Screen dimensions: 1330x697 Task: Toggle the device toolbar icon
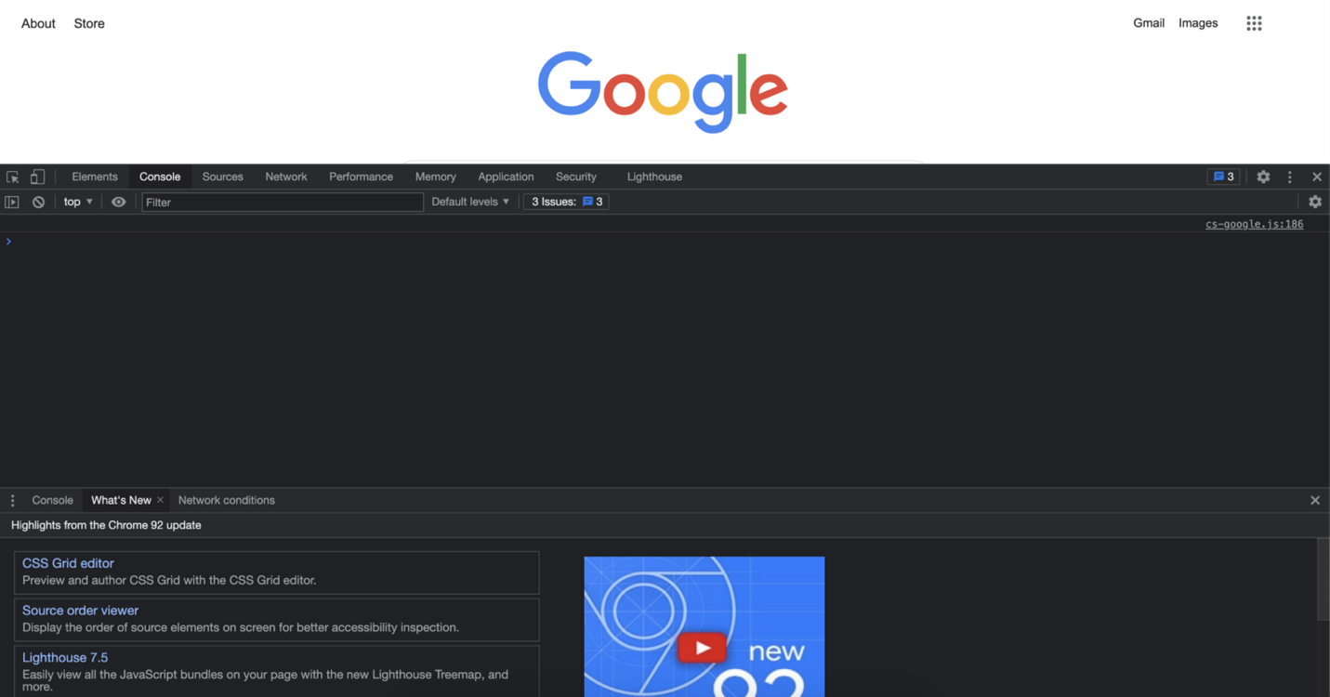[37, 177]
